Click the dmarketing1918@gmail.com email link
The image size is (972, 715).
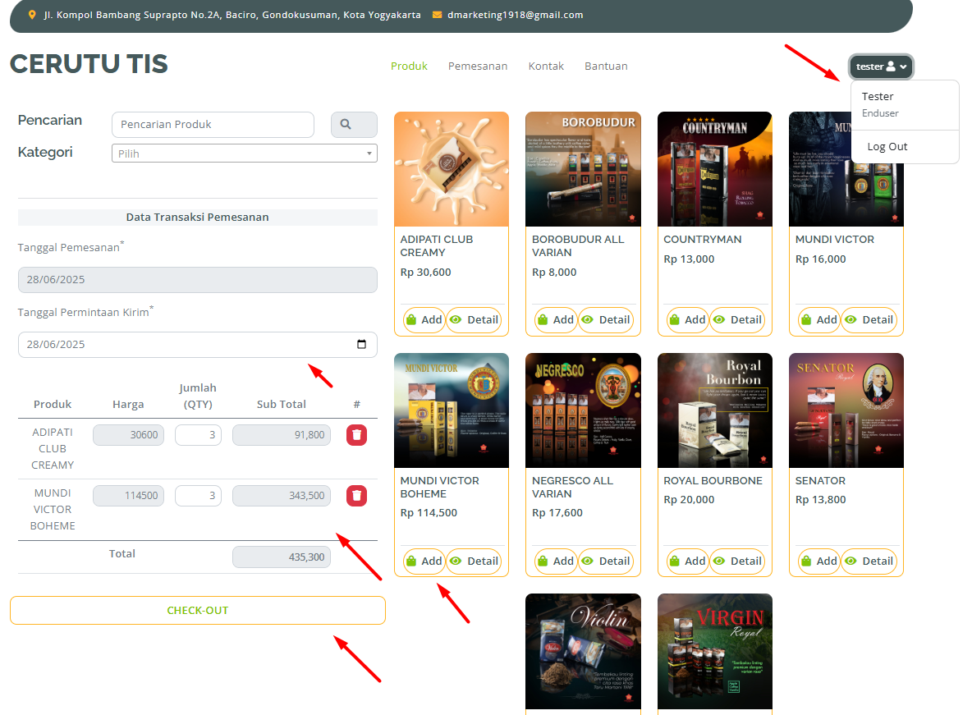[x=515, y=15]
